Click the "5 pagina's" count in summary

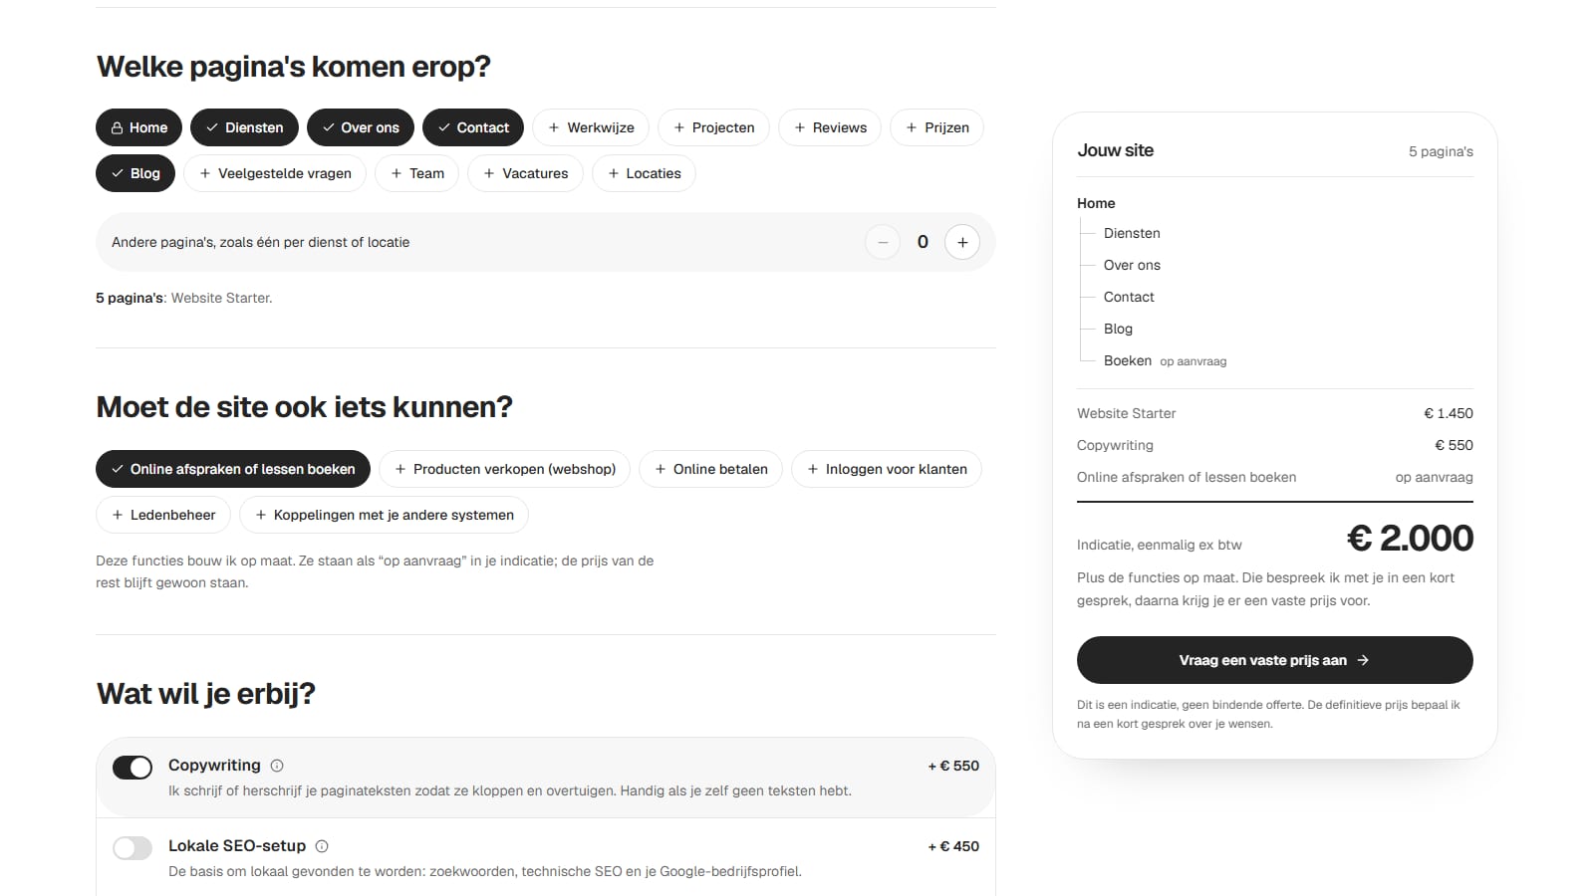[x=1441, y=151]
